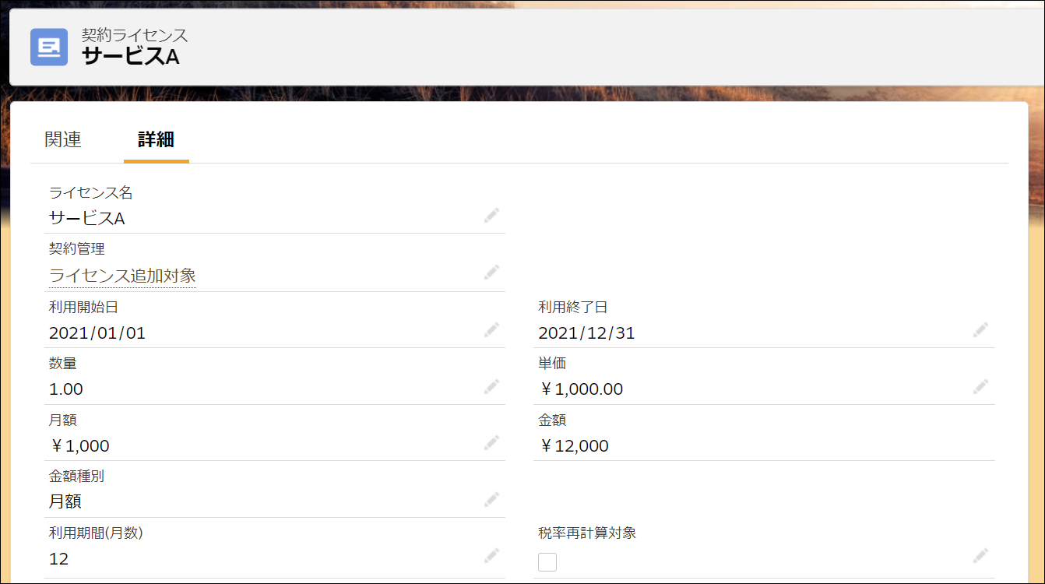Switch to the 関連 tab
Viewport: 1045px width, 584px height.
click(63, 140)
